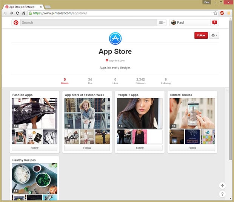Click the App Store profile logo

115,38
